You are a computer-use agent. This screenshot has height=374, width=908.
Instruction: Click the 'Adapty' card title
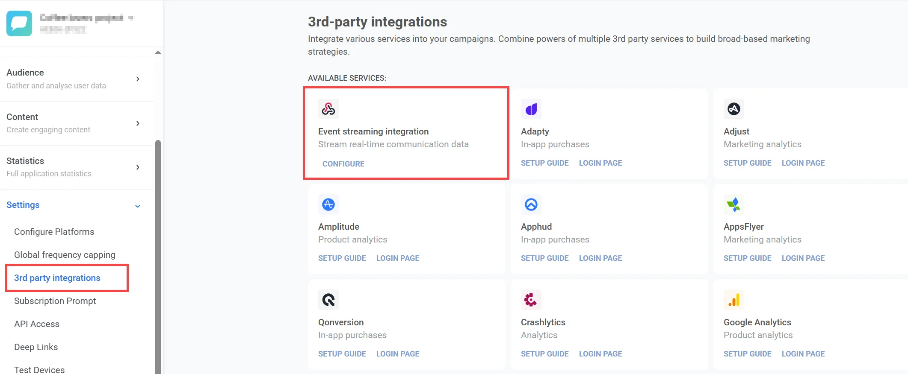[x=535, y=131]
